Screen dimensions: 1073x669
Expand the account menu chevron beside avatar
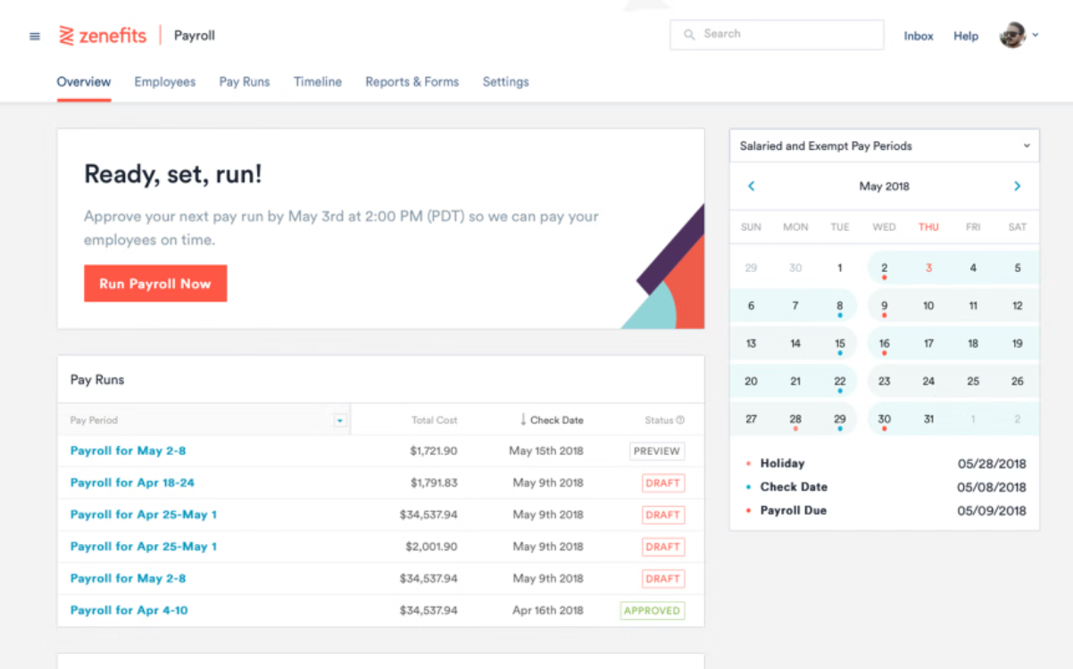point(1036,36)
